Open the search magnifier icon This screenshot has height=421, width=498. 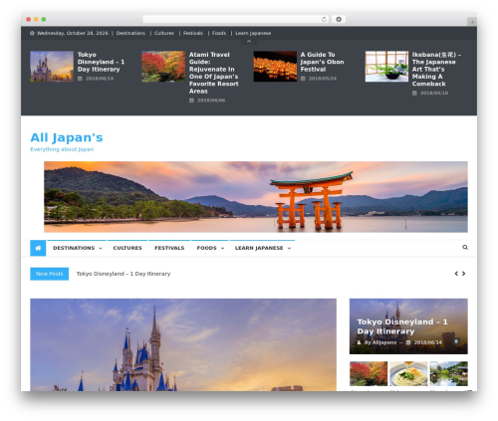click(465, 248)
